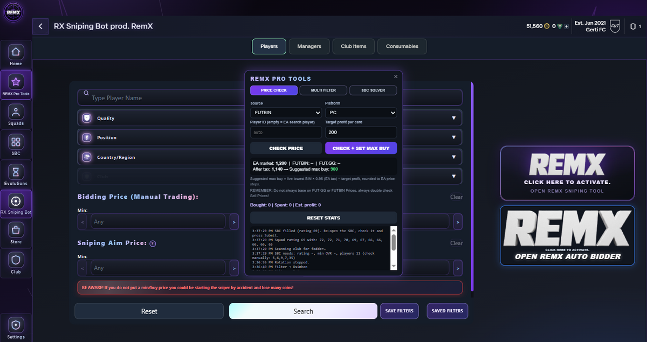Expand the Position filter dropdown
Screen dimensions: 647x342
[x=270, y=137]
